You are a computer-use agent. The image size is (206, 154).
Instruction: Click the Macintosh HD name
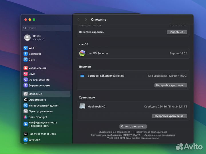96,107
